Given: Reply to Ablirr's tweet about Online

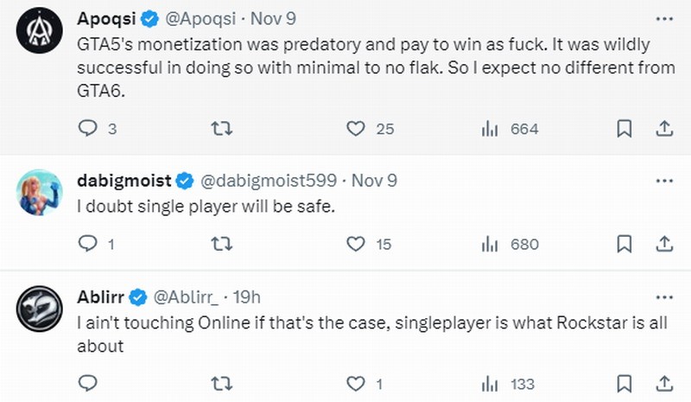Looking at the screenshot, I should coord(86,383).
